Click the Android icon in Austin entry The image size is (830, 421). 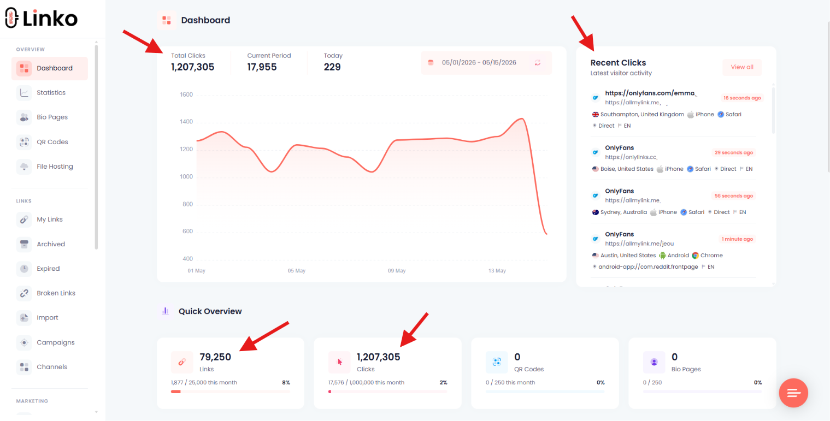click(x=662, y=256)
